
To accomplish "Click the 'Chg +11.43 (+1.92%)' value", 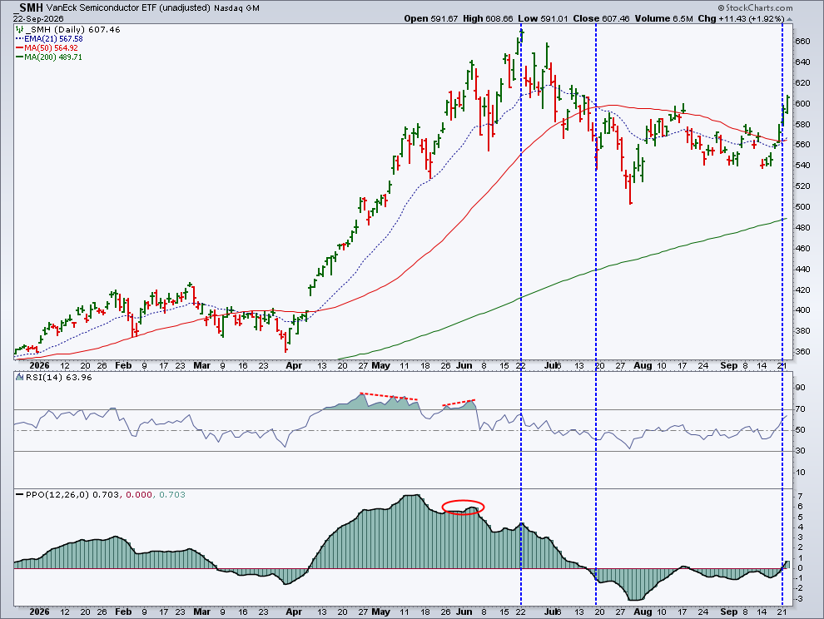I will point(741,18).
